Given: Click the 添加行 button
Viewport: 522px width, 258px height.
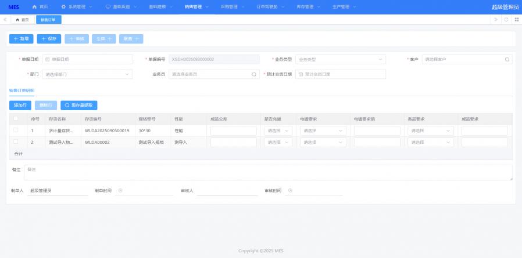Looking at the screenshot, I should (x=20, y=106).
